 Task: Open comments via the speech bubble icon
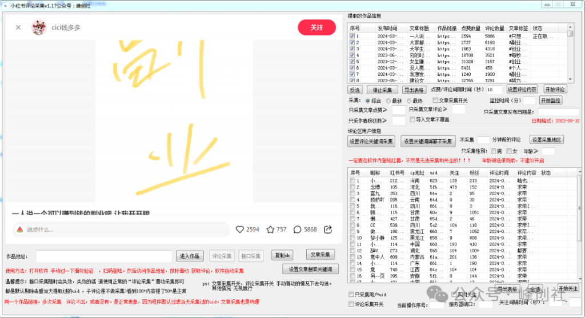pyautogui.click(x=297, y=230)
